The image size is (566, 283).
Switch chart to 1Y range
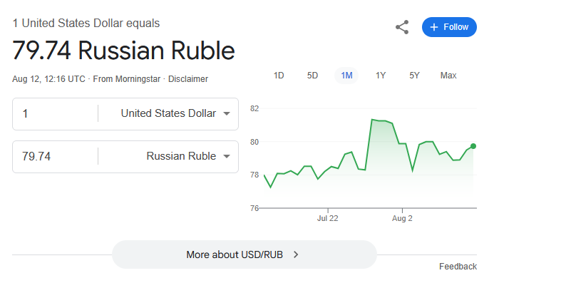381,76
